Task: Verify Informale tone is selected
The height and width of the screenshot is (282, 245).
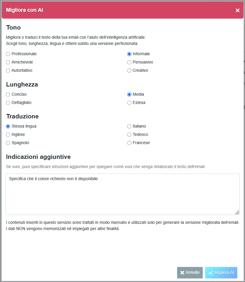Action: tap(129, 54)
